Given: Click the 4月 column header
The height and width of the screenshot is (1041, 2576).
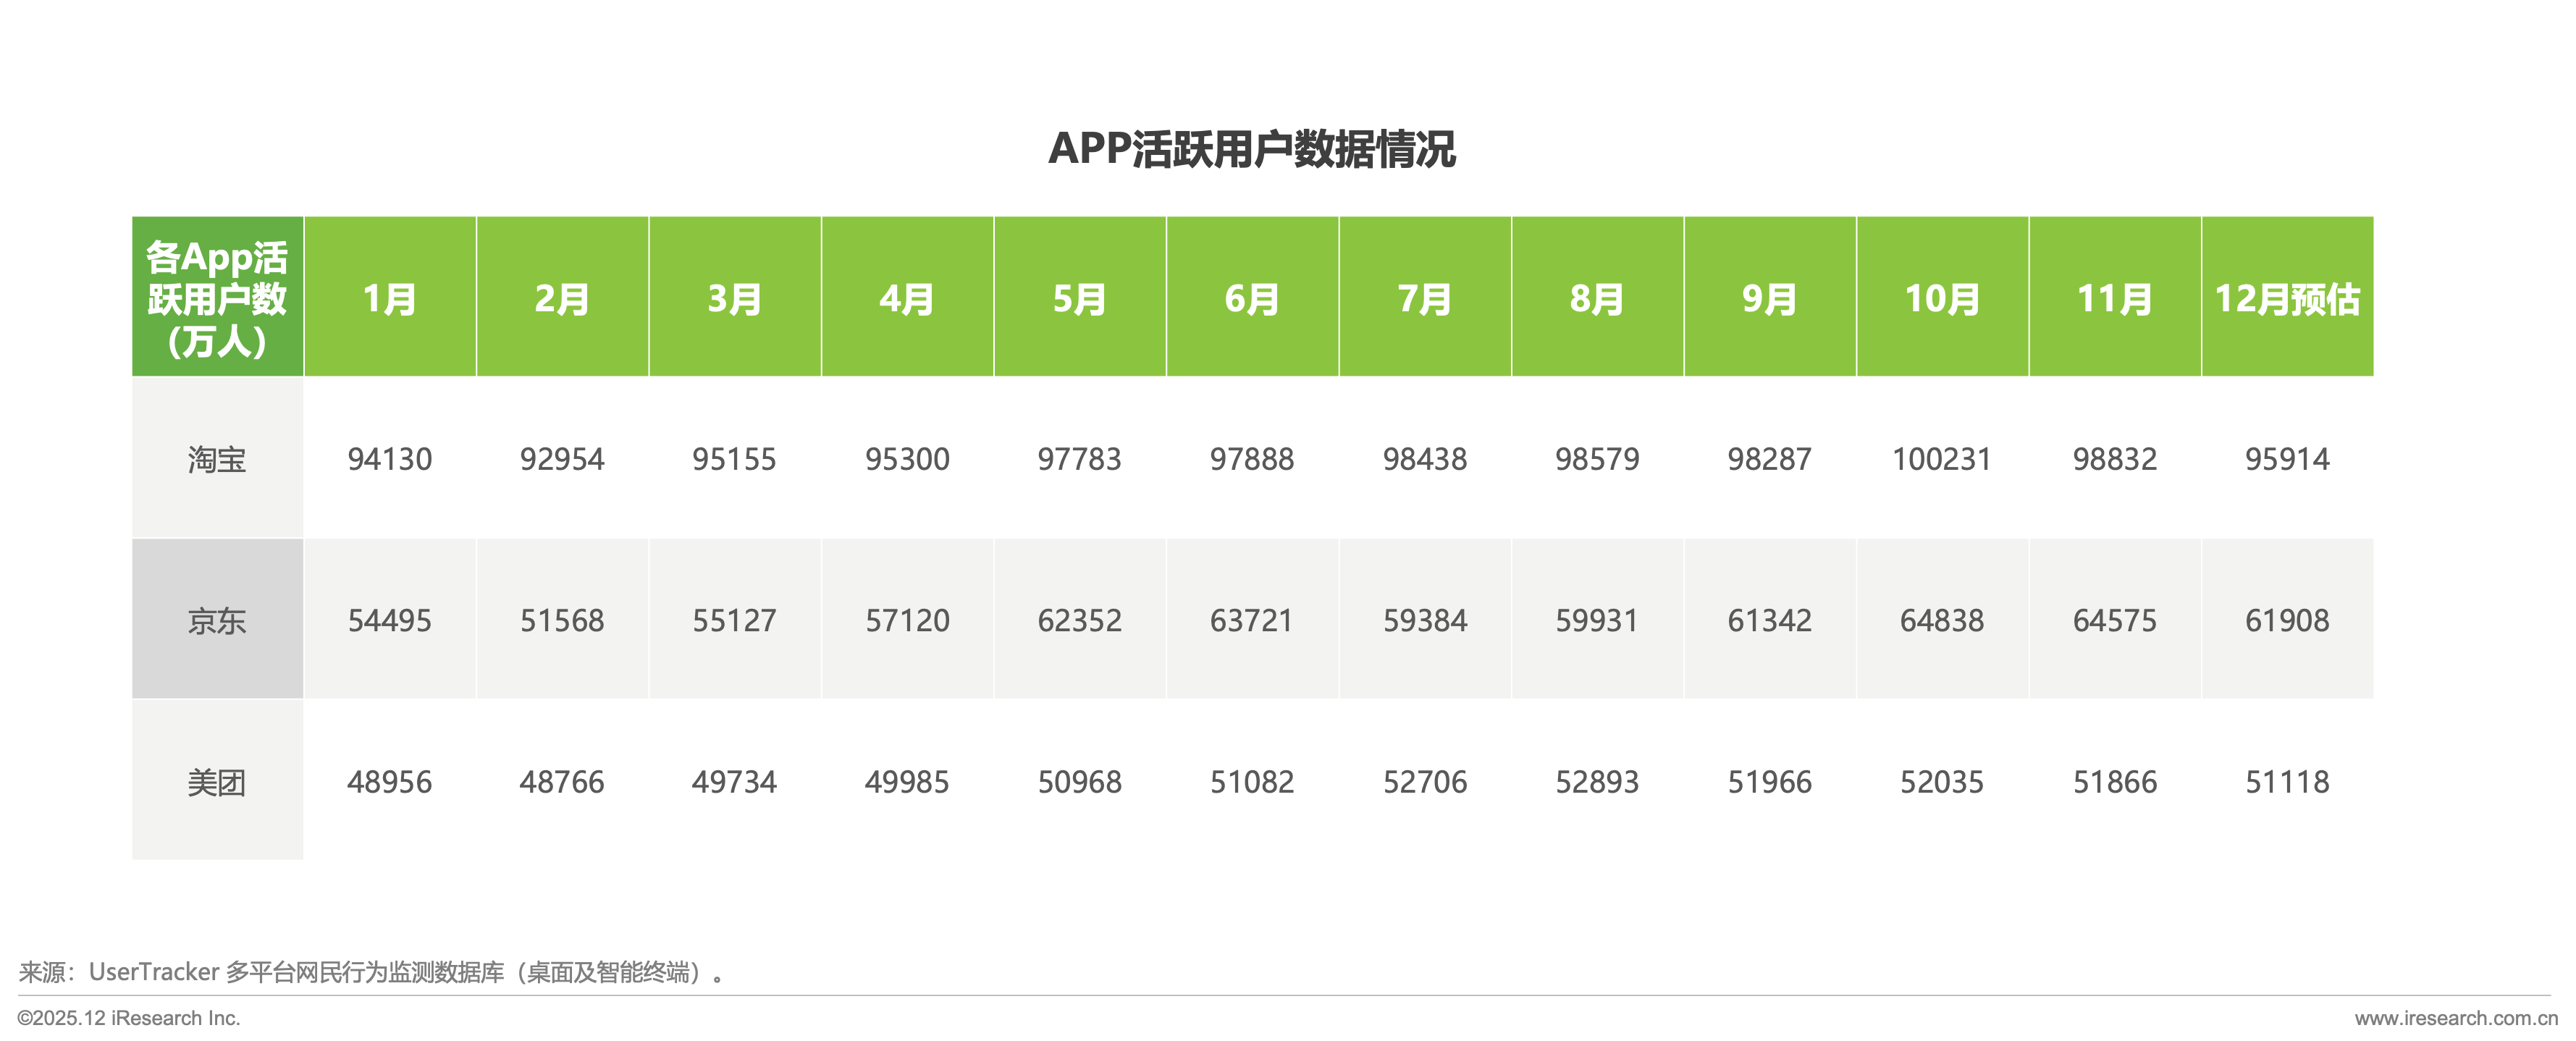Looking at the screenshot, I should [x=907, y=297].
